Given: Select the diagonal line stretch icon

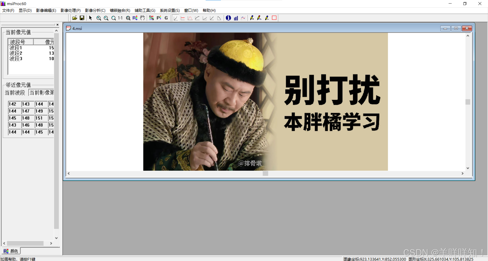Looking at the screenshot, I should point(212,18).
